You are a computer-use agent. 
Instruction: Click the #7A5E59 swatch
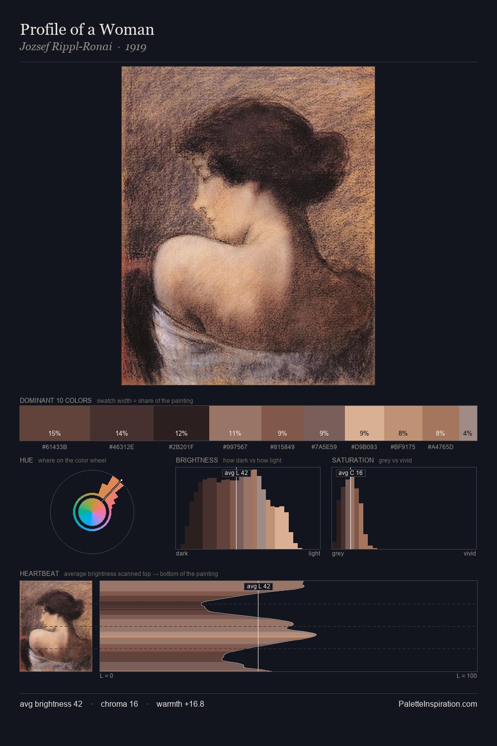click(x=324, y=423)
